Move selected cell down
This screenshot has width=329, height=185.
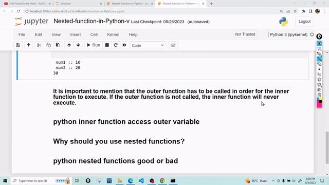pyautogui.click(x=78, y=45)
